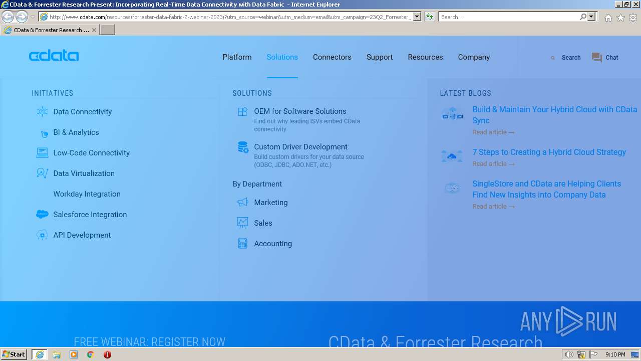Close the CData browser tab

pyautogui.click(x=94, y=30)
